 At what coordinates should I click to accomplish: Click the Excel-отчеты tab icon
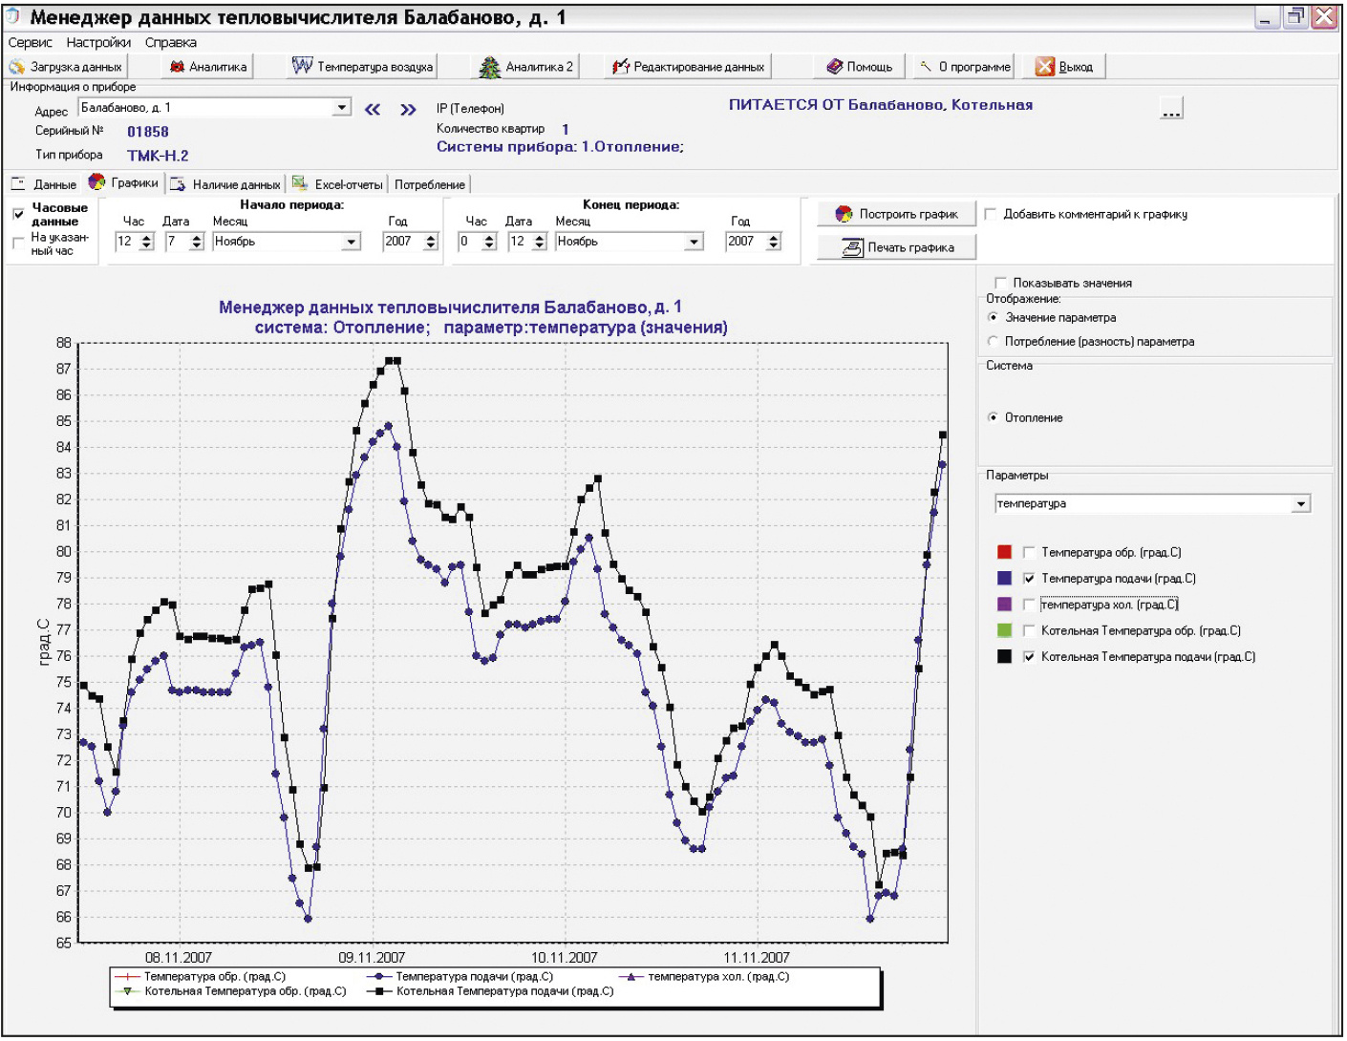pos(300,183)
